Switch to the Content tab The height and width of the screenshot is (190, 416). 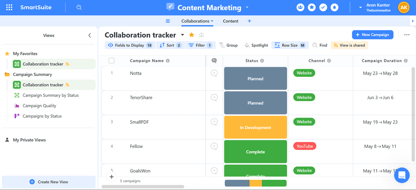point(230,21)
